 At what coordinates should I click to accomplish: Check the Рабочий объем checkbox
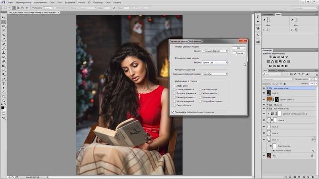coord(200,89)
